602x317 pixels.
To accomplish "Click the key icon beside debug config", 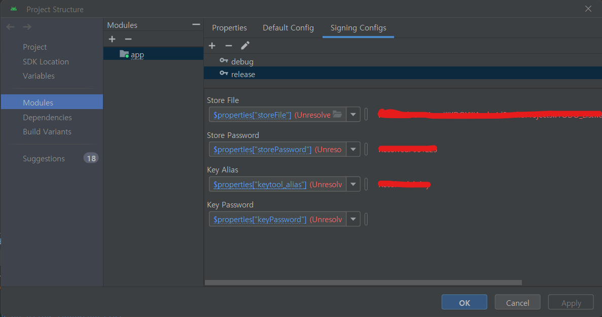I will coord(224,61).
